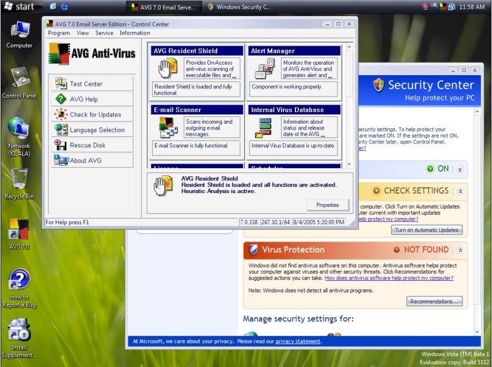This screenshot has height=367, width=492.
Task: Switch to AVG 7.0 Email Server taskbar button
Action: tap(164, 7)
